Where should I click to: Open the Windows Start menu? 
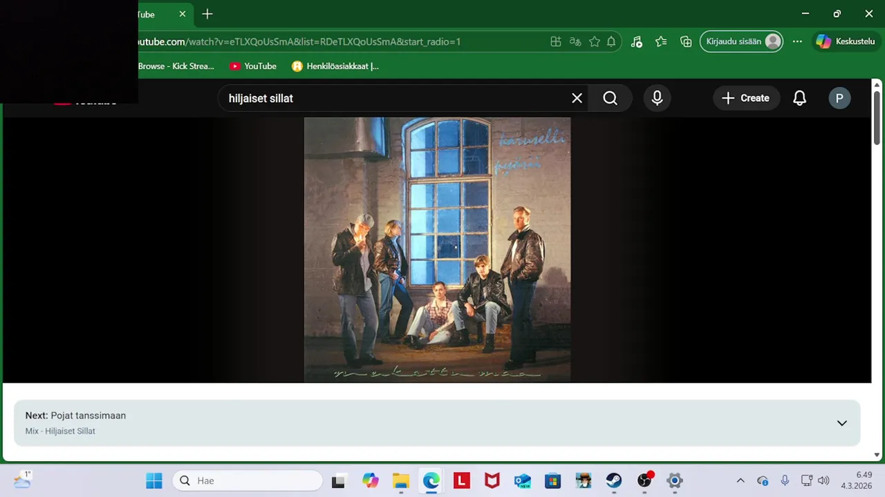click(x=154, y=480)
